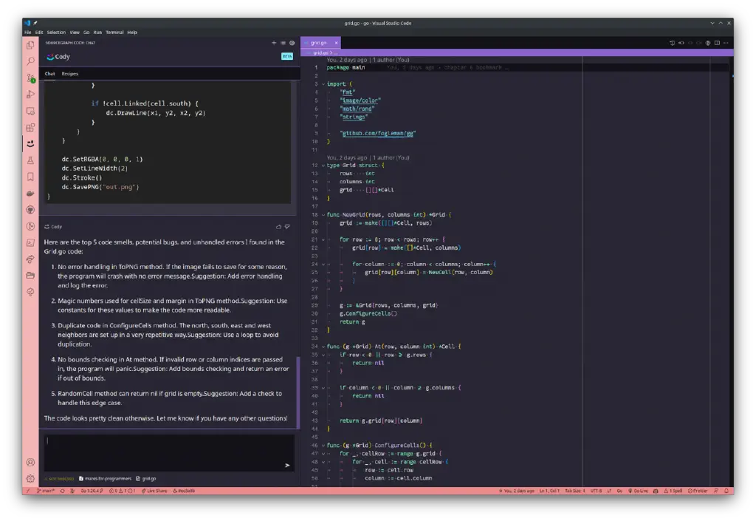Open errors and warnings count in status bar
The width and height of the screenshot is (756, 521).
123,491
